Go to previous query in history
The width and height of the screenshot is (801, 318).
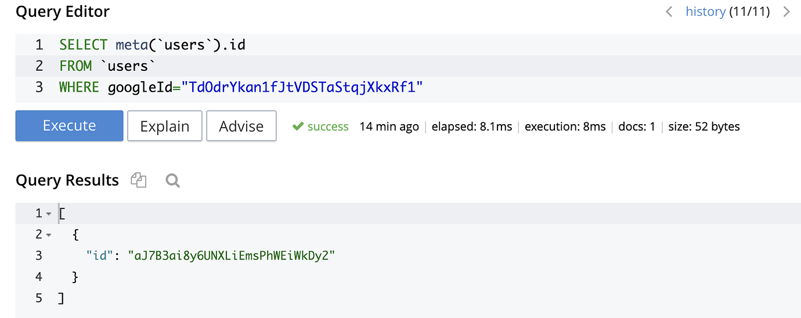(x=669, y=12)
